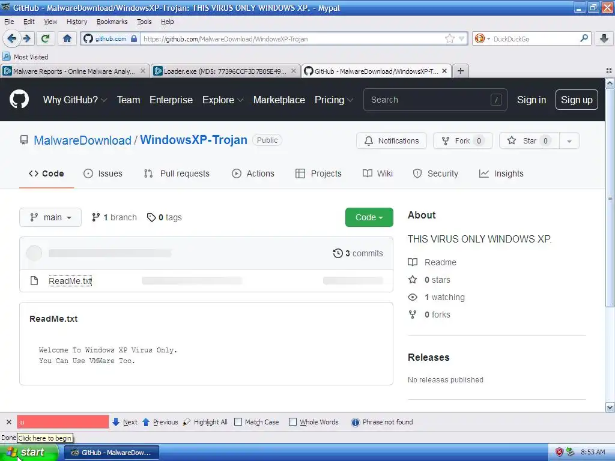The height and width of the screenshot is (461, 615).
Task: Open the History menu
Action: [x=77, y=22]
